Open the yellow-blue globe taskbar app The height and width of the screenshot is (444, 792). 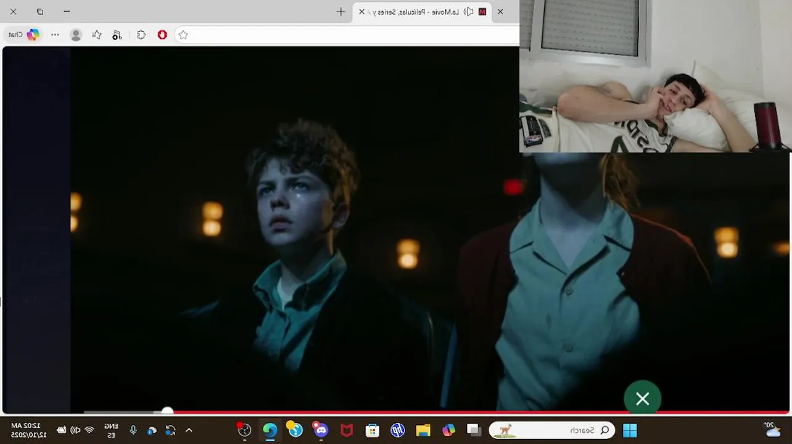click(295, 429)
